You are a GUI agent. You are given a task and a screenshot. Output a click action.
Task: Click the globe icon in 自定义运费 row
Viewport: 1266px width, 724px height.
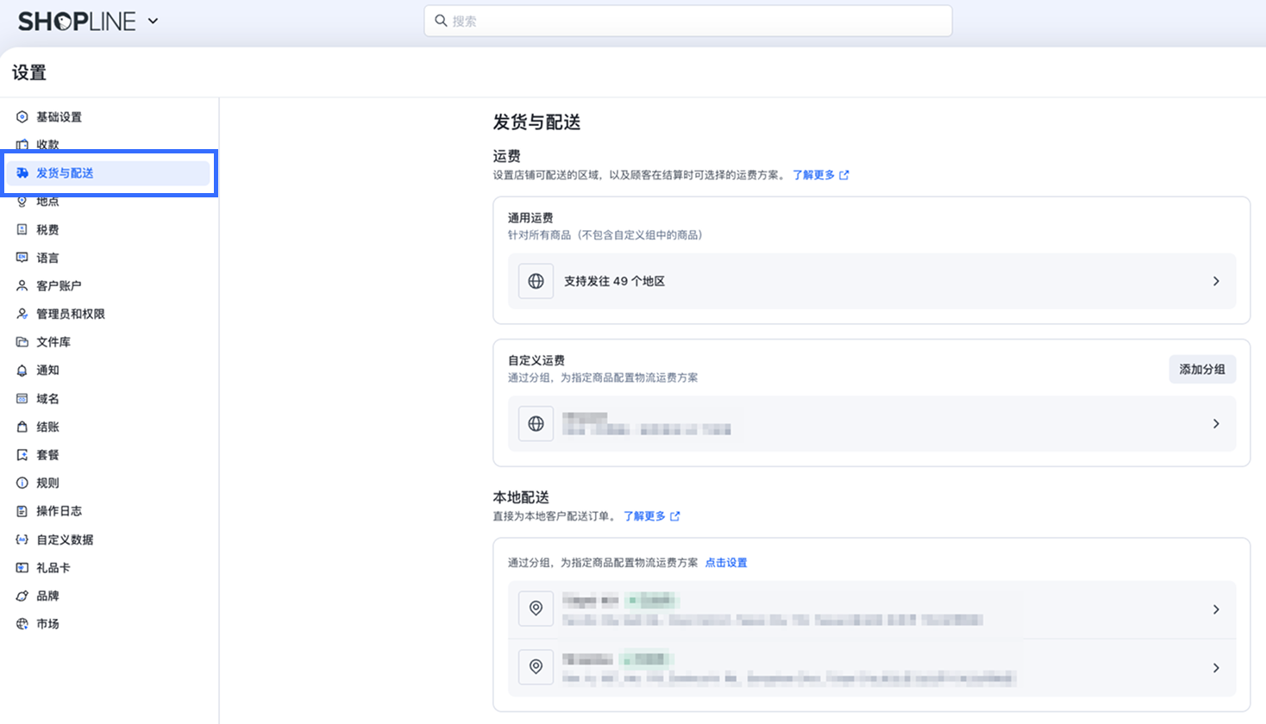(536, 424)
